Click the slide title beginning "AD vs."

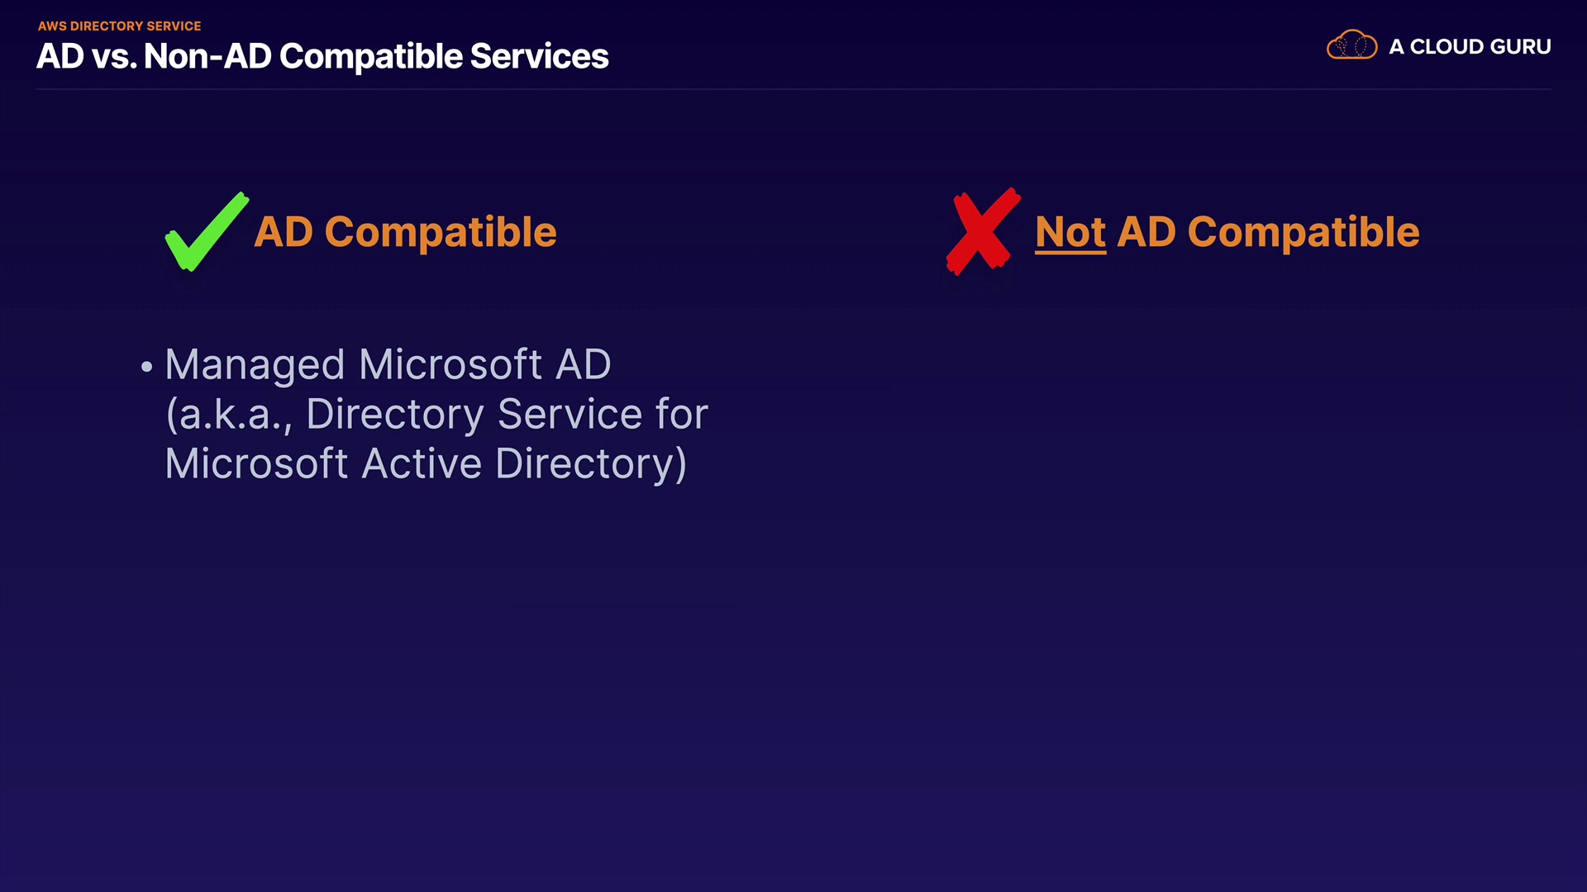[x=322, y=56]
